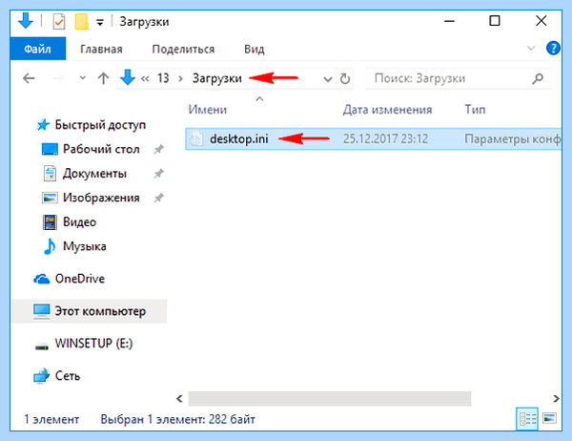Click the Видео film strip icon

pyautogui.click(x=50, y=222)
